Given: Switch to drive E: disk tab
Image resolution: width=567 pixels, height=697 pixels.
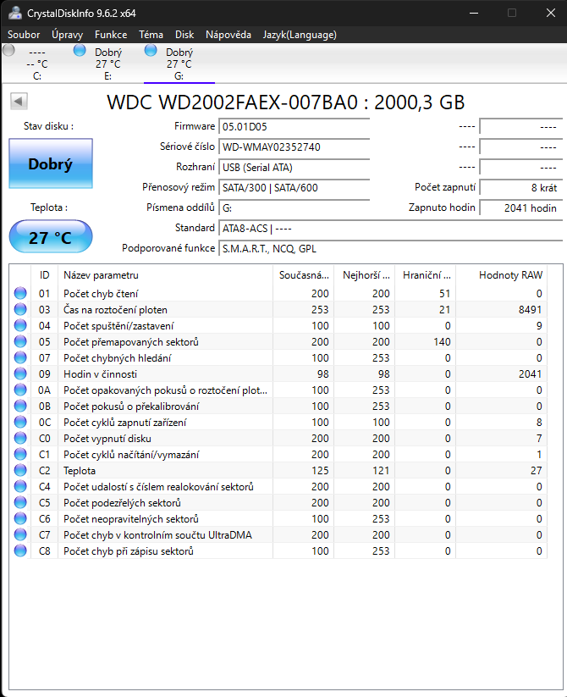Looking at the screenshot, I should 107,64.
